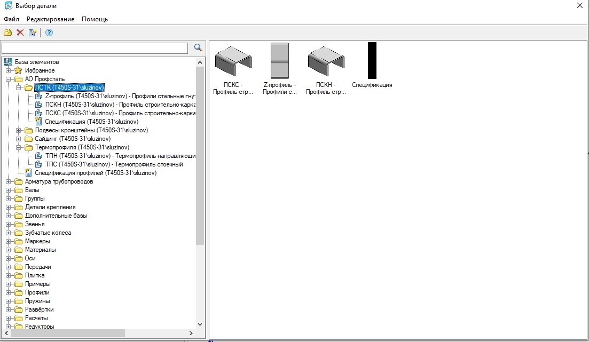Click the АО Профсталь folder icon
Viewport: 589px width, 342px height.
(x=18, y=79)
